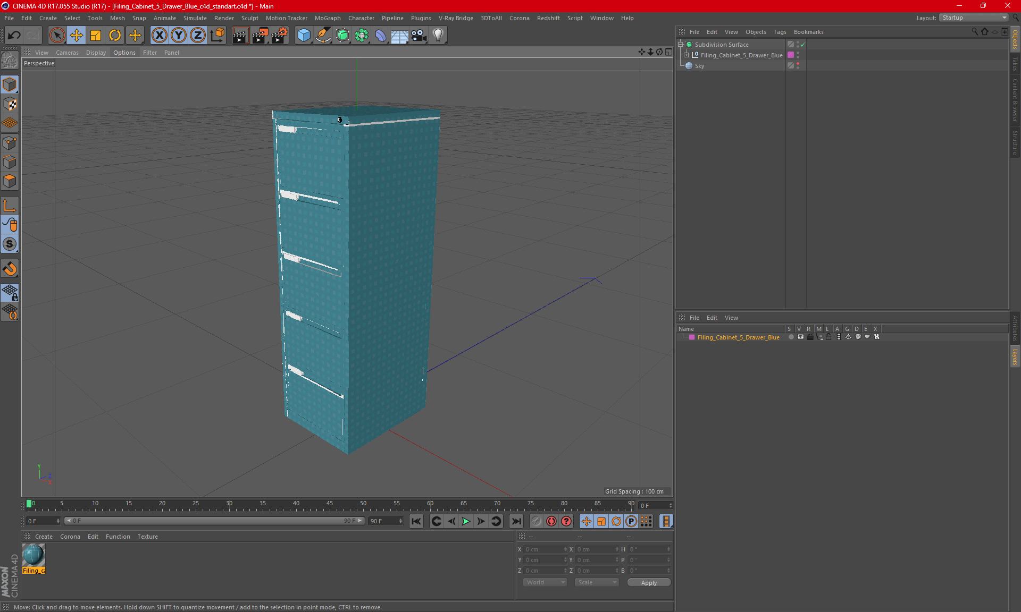
Task: Toggle parameter keyframe P button
Action: (631, 521)
